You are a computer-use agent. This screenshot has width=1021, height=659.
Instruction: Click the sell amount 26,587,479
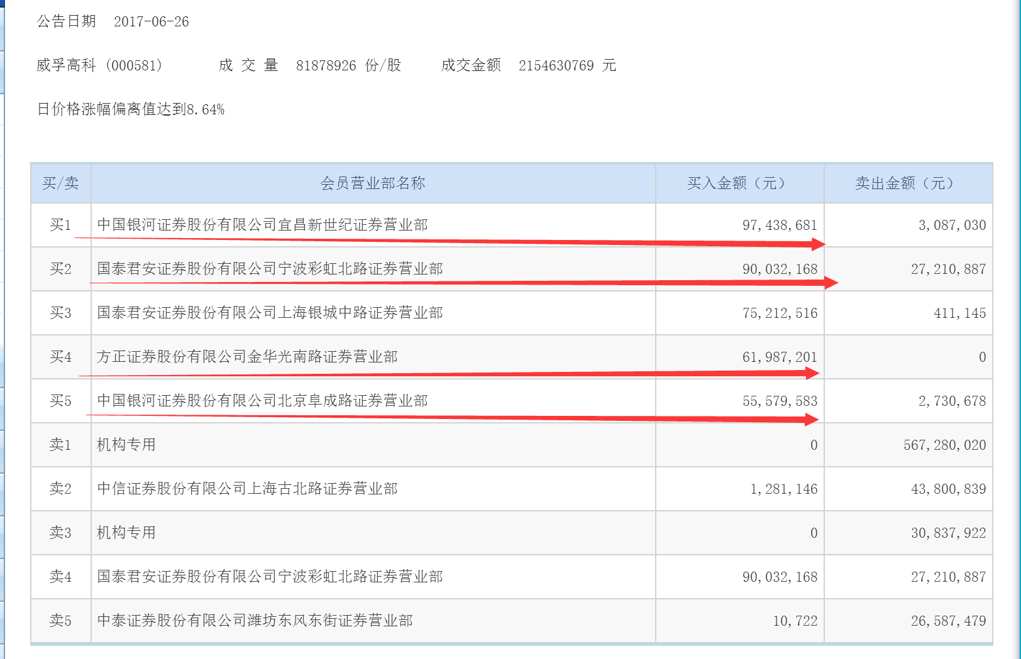(x=948, y=621)
